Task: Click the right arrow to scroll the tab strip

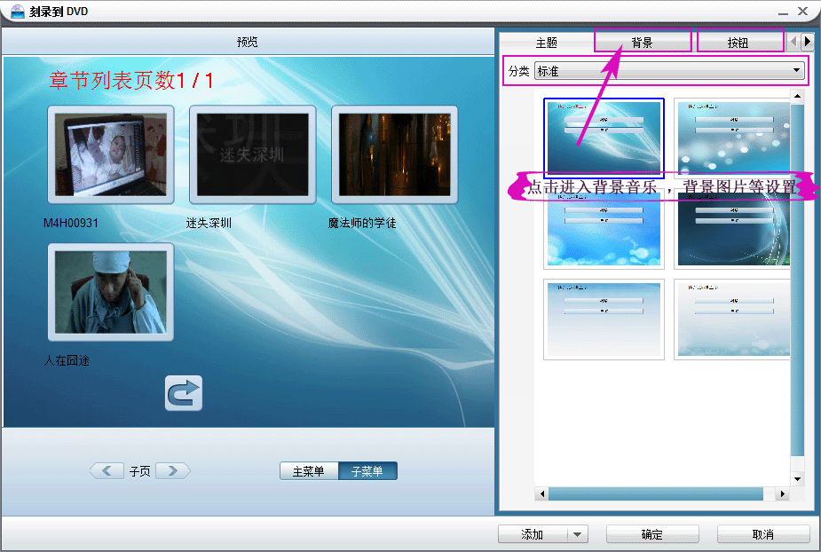Action: (806, 40)
